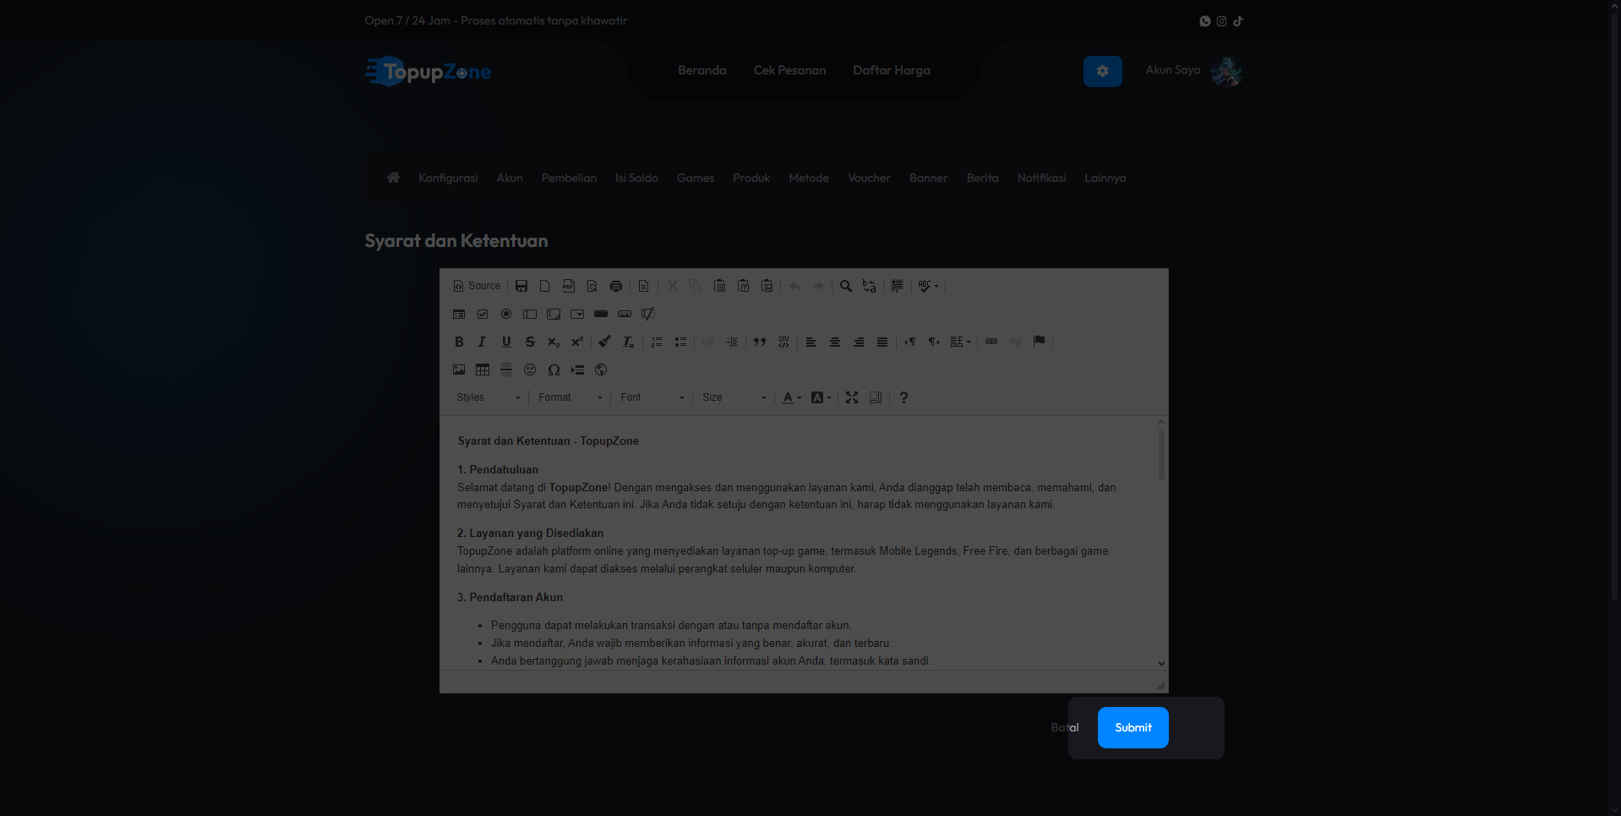Insert a Textarea form element

click(554, 314)
